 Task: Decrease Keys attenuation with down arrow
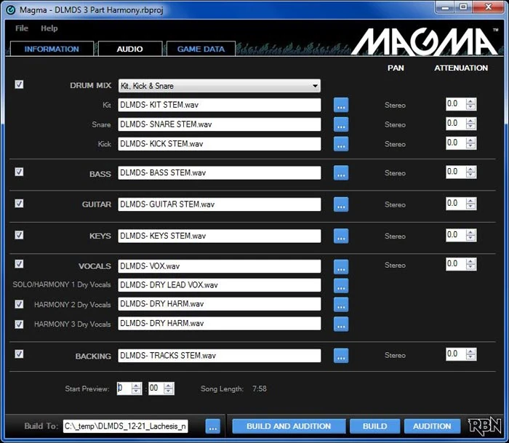click(x=470, y=238)
